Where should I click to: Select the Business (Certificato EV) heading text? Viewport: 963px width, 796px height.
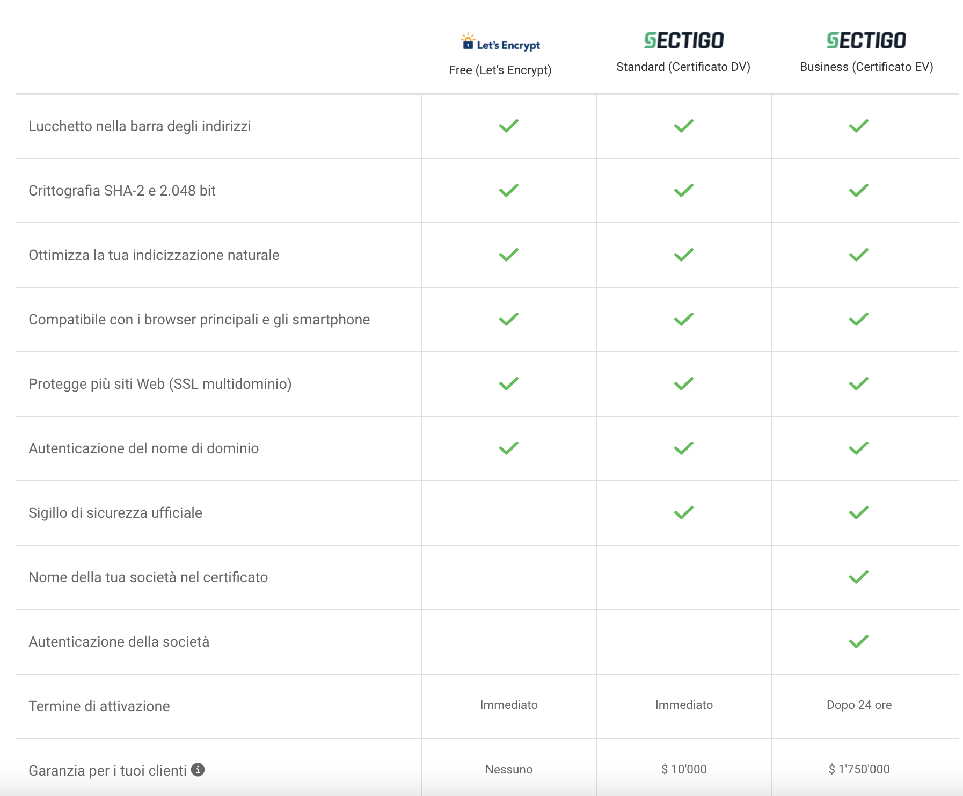point(866,67)
